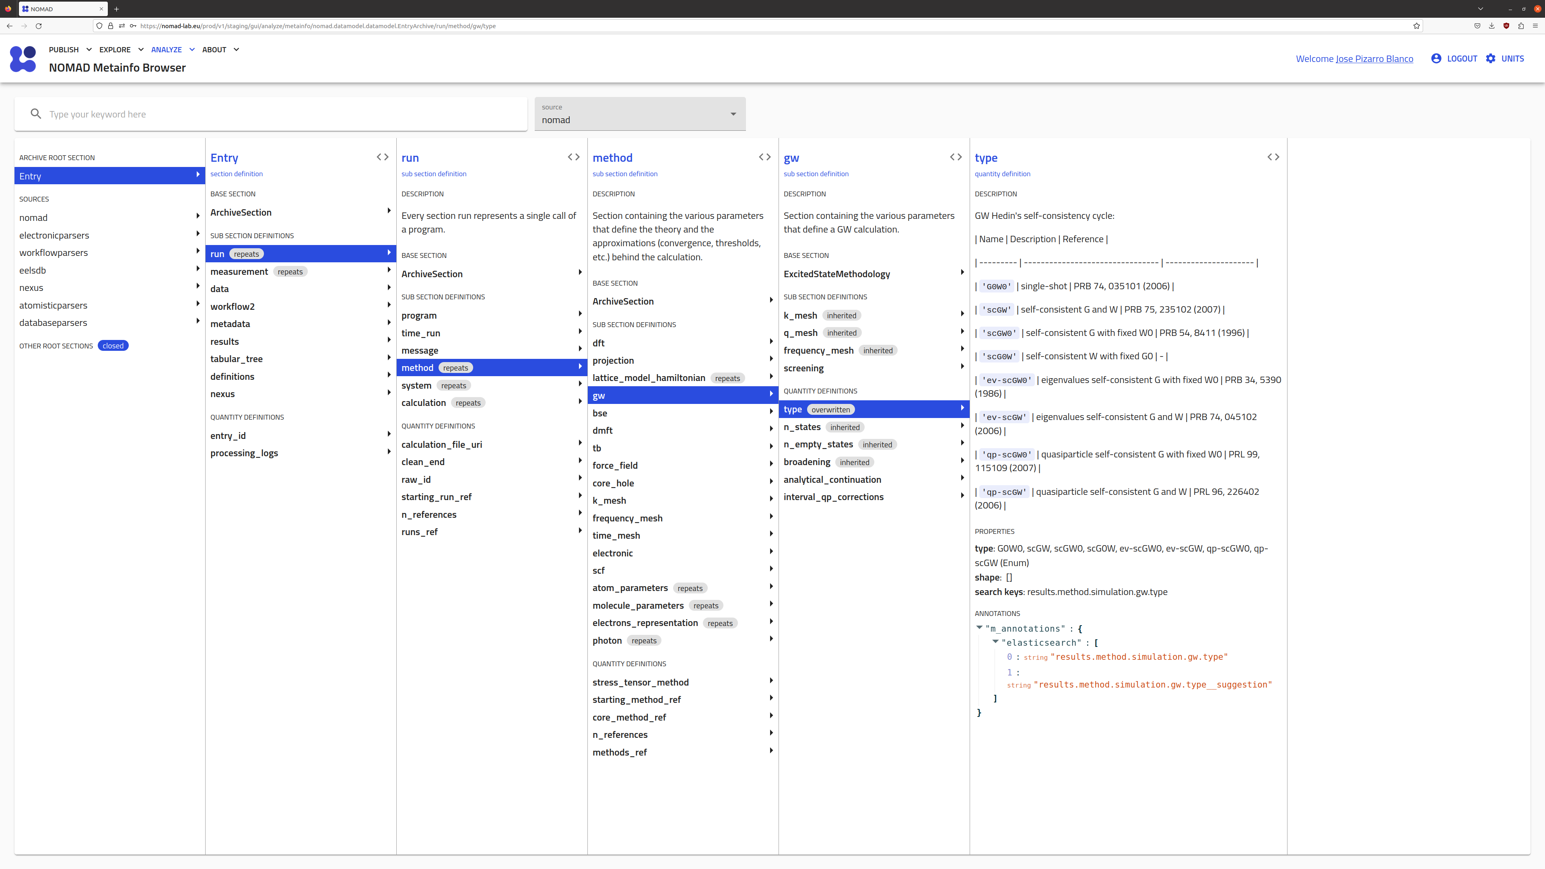Open electrons_representation sub section
Viewport: 1545px width, 869px height.
[683, 623]
